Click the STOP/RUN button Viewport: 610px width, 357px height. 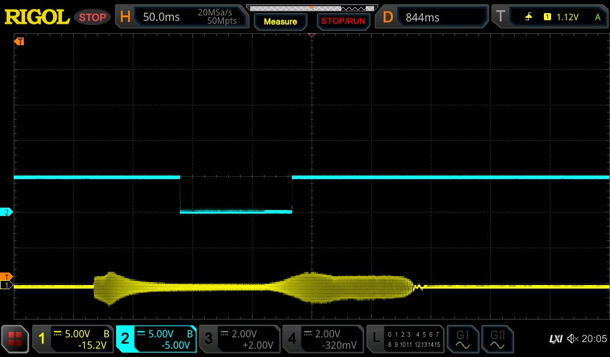tap(343, 21)
